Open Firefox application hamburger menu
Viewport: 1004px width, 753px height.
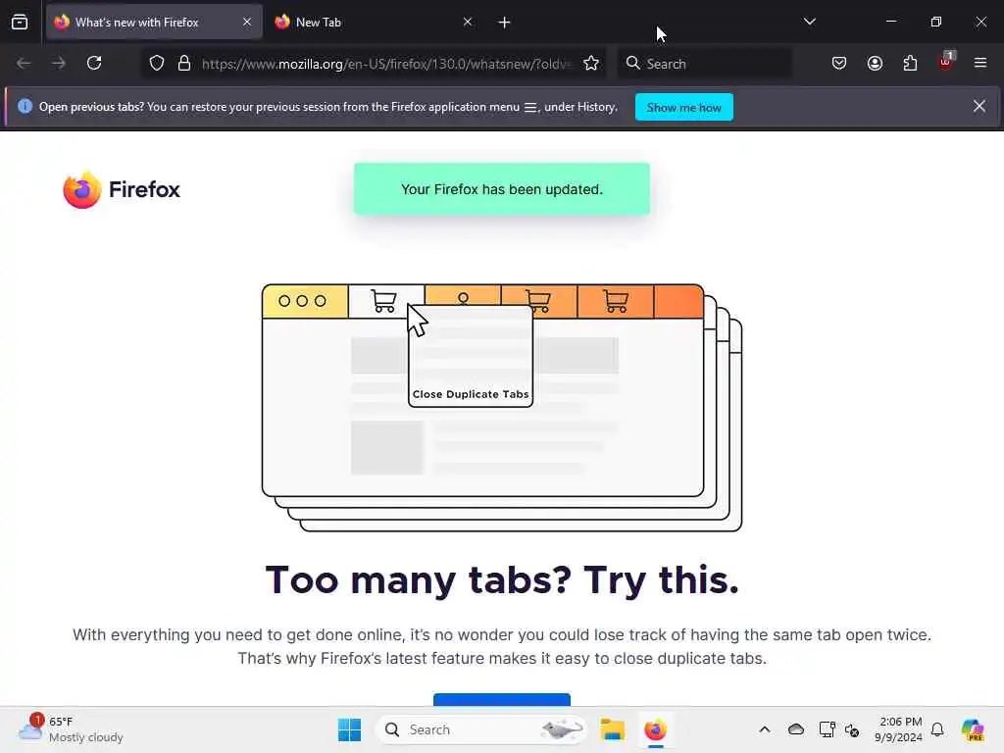pos(980,64)
